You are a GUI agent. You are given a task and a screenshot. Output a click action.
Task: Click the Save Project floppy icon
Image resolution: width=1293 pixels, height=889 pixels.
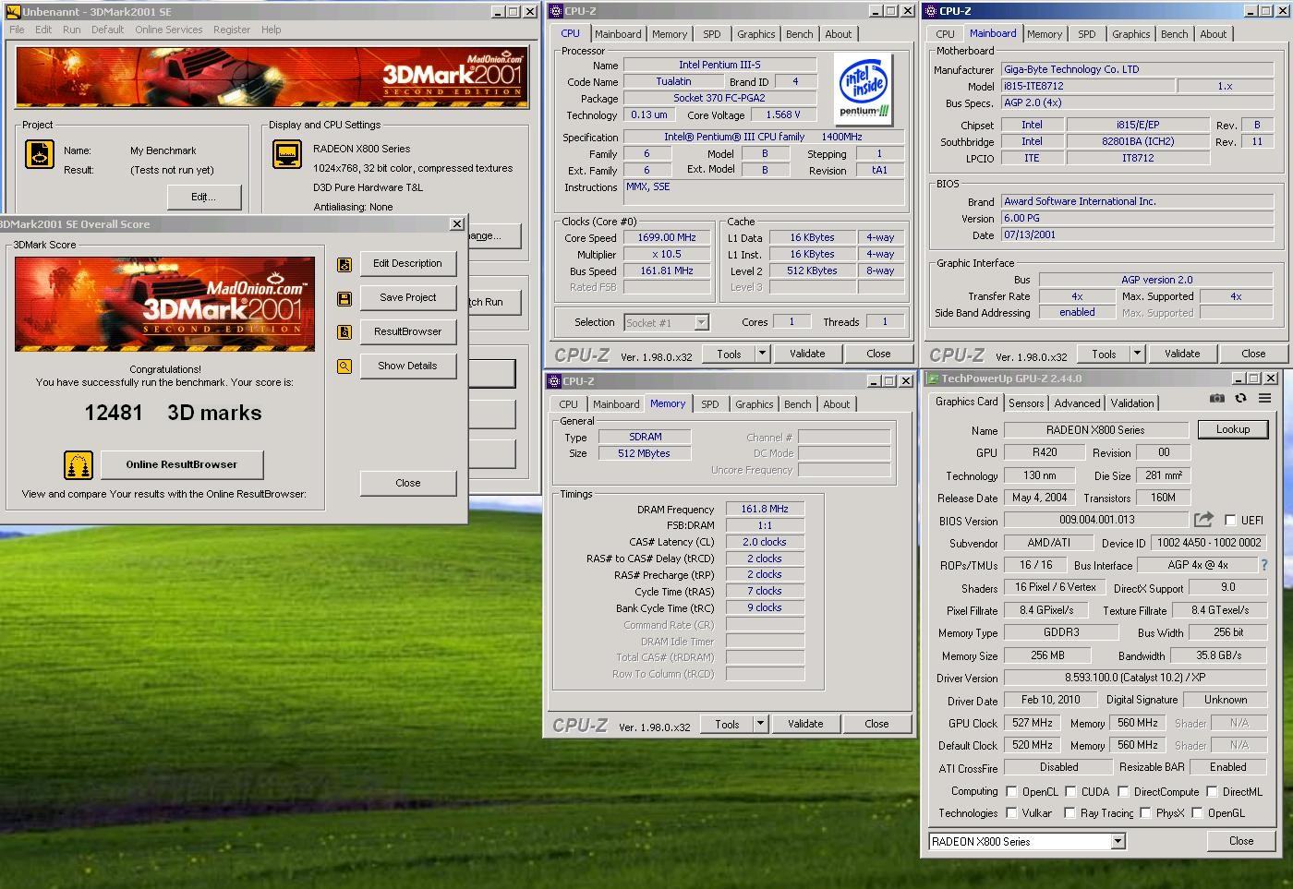(x=344, y=298)
